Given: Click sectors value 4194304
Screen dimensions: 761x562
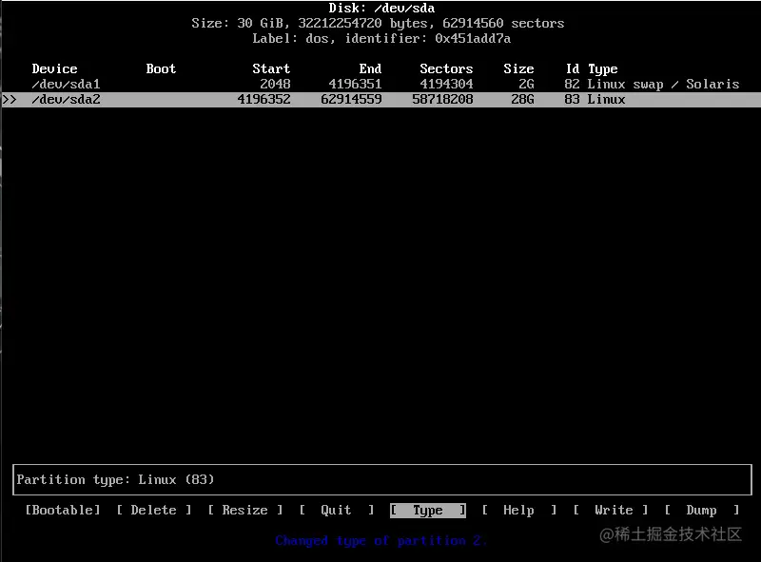Looking at the screenshot, I should point(446,84).
